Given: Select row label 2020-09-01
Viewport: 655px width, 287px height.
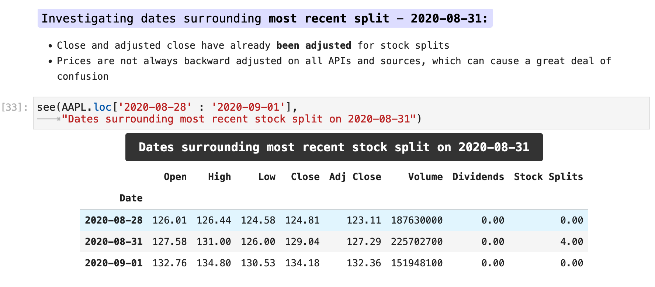Looking at the screenshot, I should 114,263.
